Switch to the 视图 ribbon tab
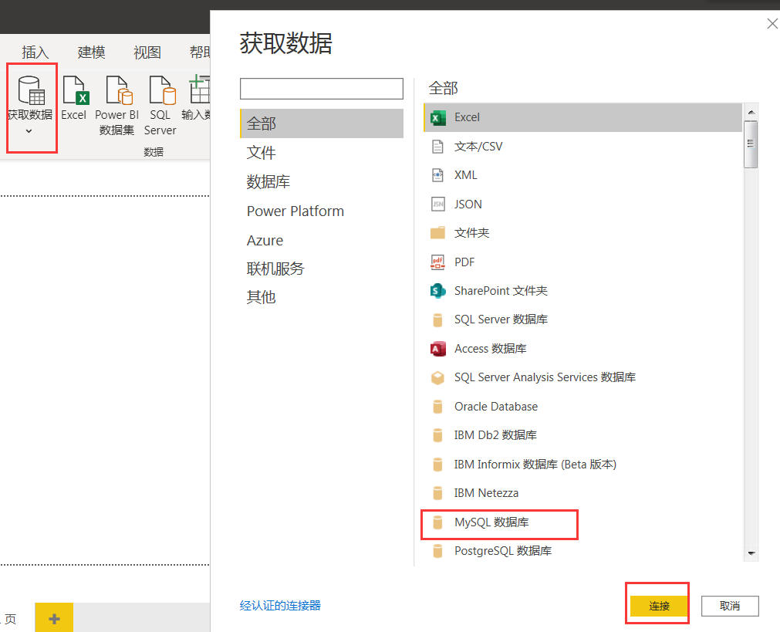This screenshot has width=780, height=632. click(147, 52)
